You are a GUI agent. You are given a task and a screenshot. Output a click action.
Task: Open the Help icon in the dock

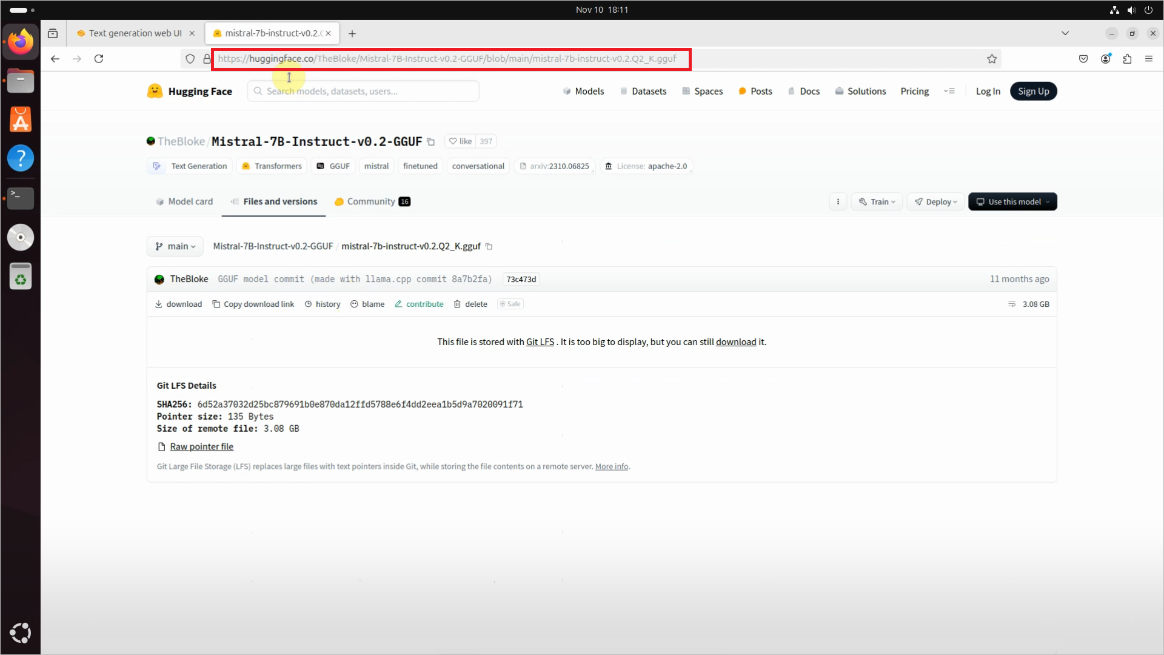pyautogui.click(x=21, y=158)
